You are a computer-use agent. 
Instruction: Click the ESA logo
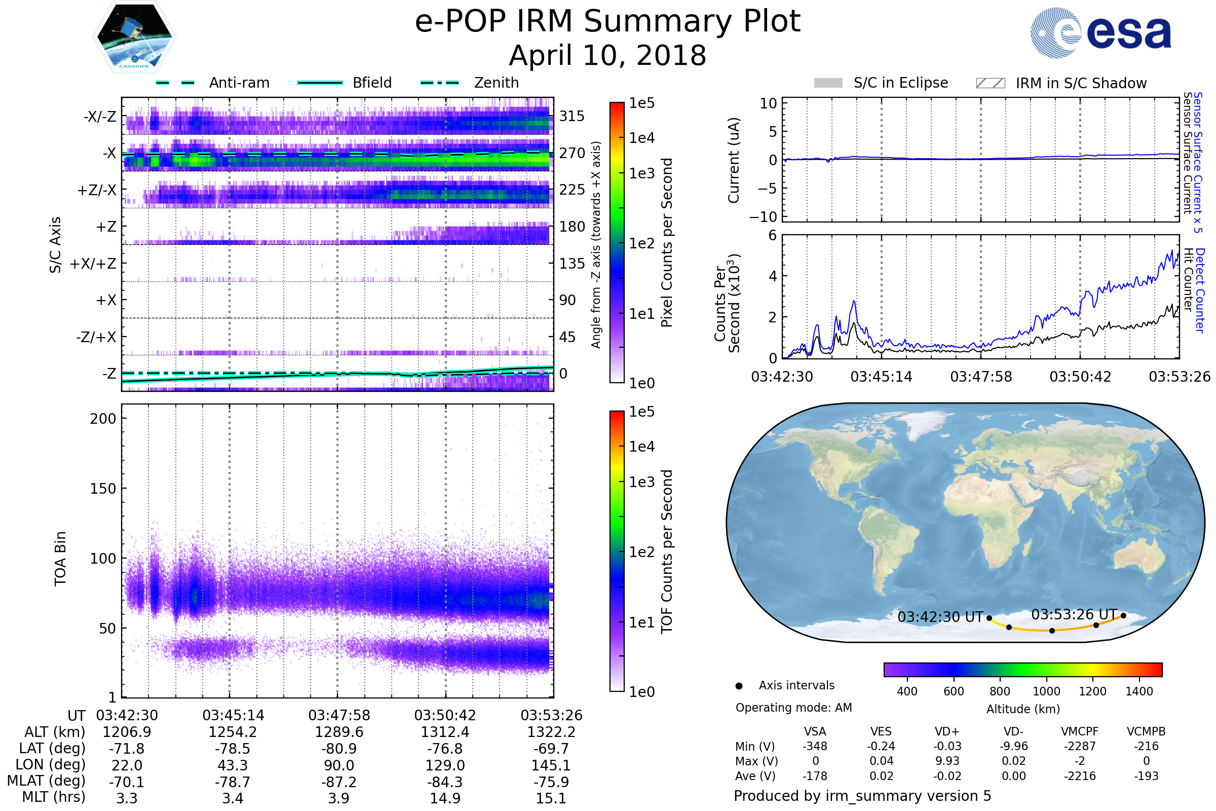click(1100, 33)
